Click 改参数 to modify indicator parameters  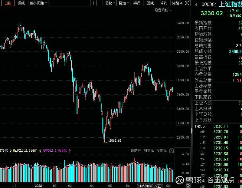point(136,150)
